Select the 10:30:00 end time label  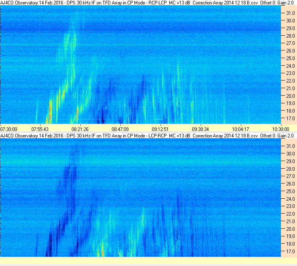pyautogui.click(x=281, y=129)
